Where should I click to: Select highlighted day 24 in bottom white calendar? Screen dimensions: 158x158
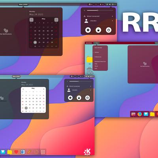coord(26,108)
